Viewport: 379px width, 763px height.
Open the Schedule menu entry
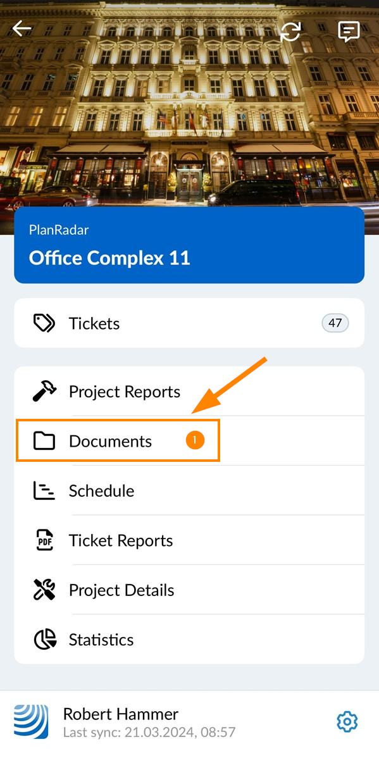pos(189,491)
